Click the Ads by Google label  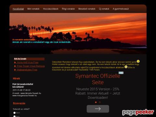click(20, 59)
